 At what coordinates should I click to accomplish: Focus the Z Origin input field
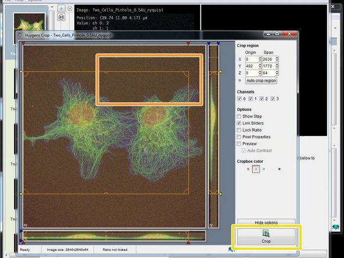coord(252,73)
